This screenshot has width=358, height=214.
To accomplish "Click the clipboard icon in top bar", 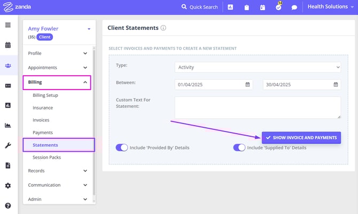I will pos(246,7).
